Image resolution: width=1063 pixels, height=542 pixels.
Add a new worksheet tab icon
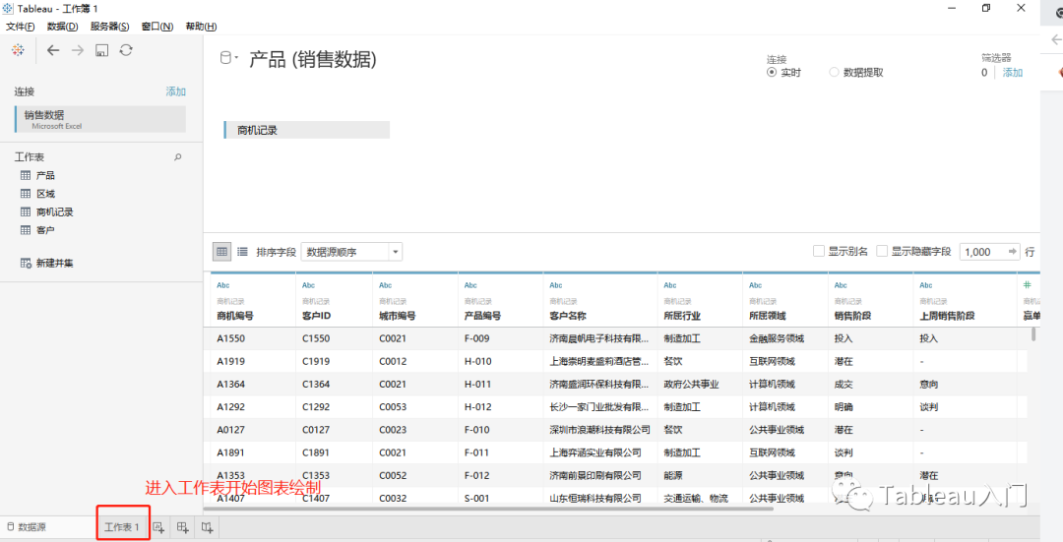(158, 527)
